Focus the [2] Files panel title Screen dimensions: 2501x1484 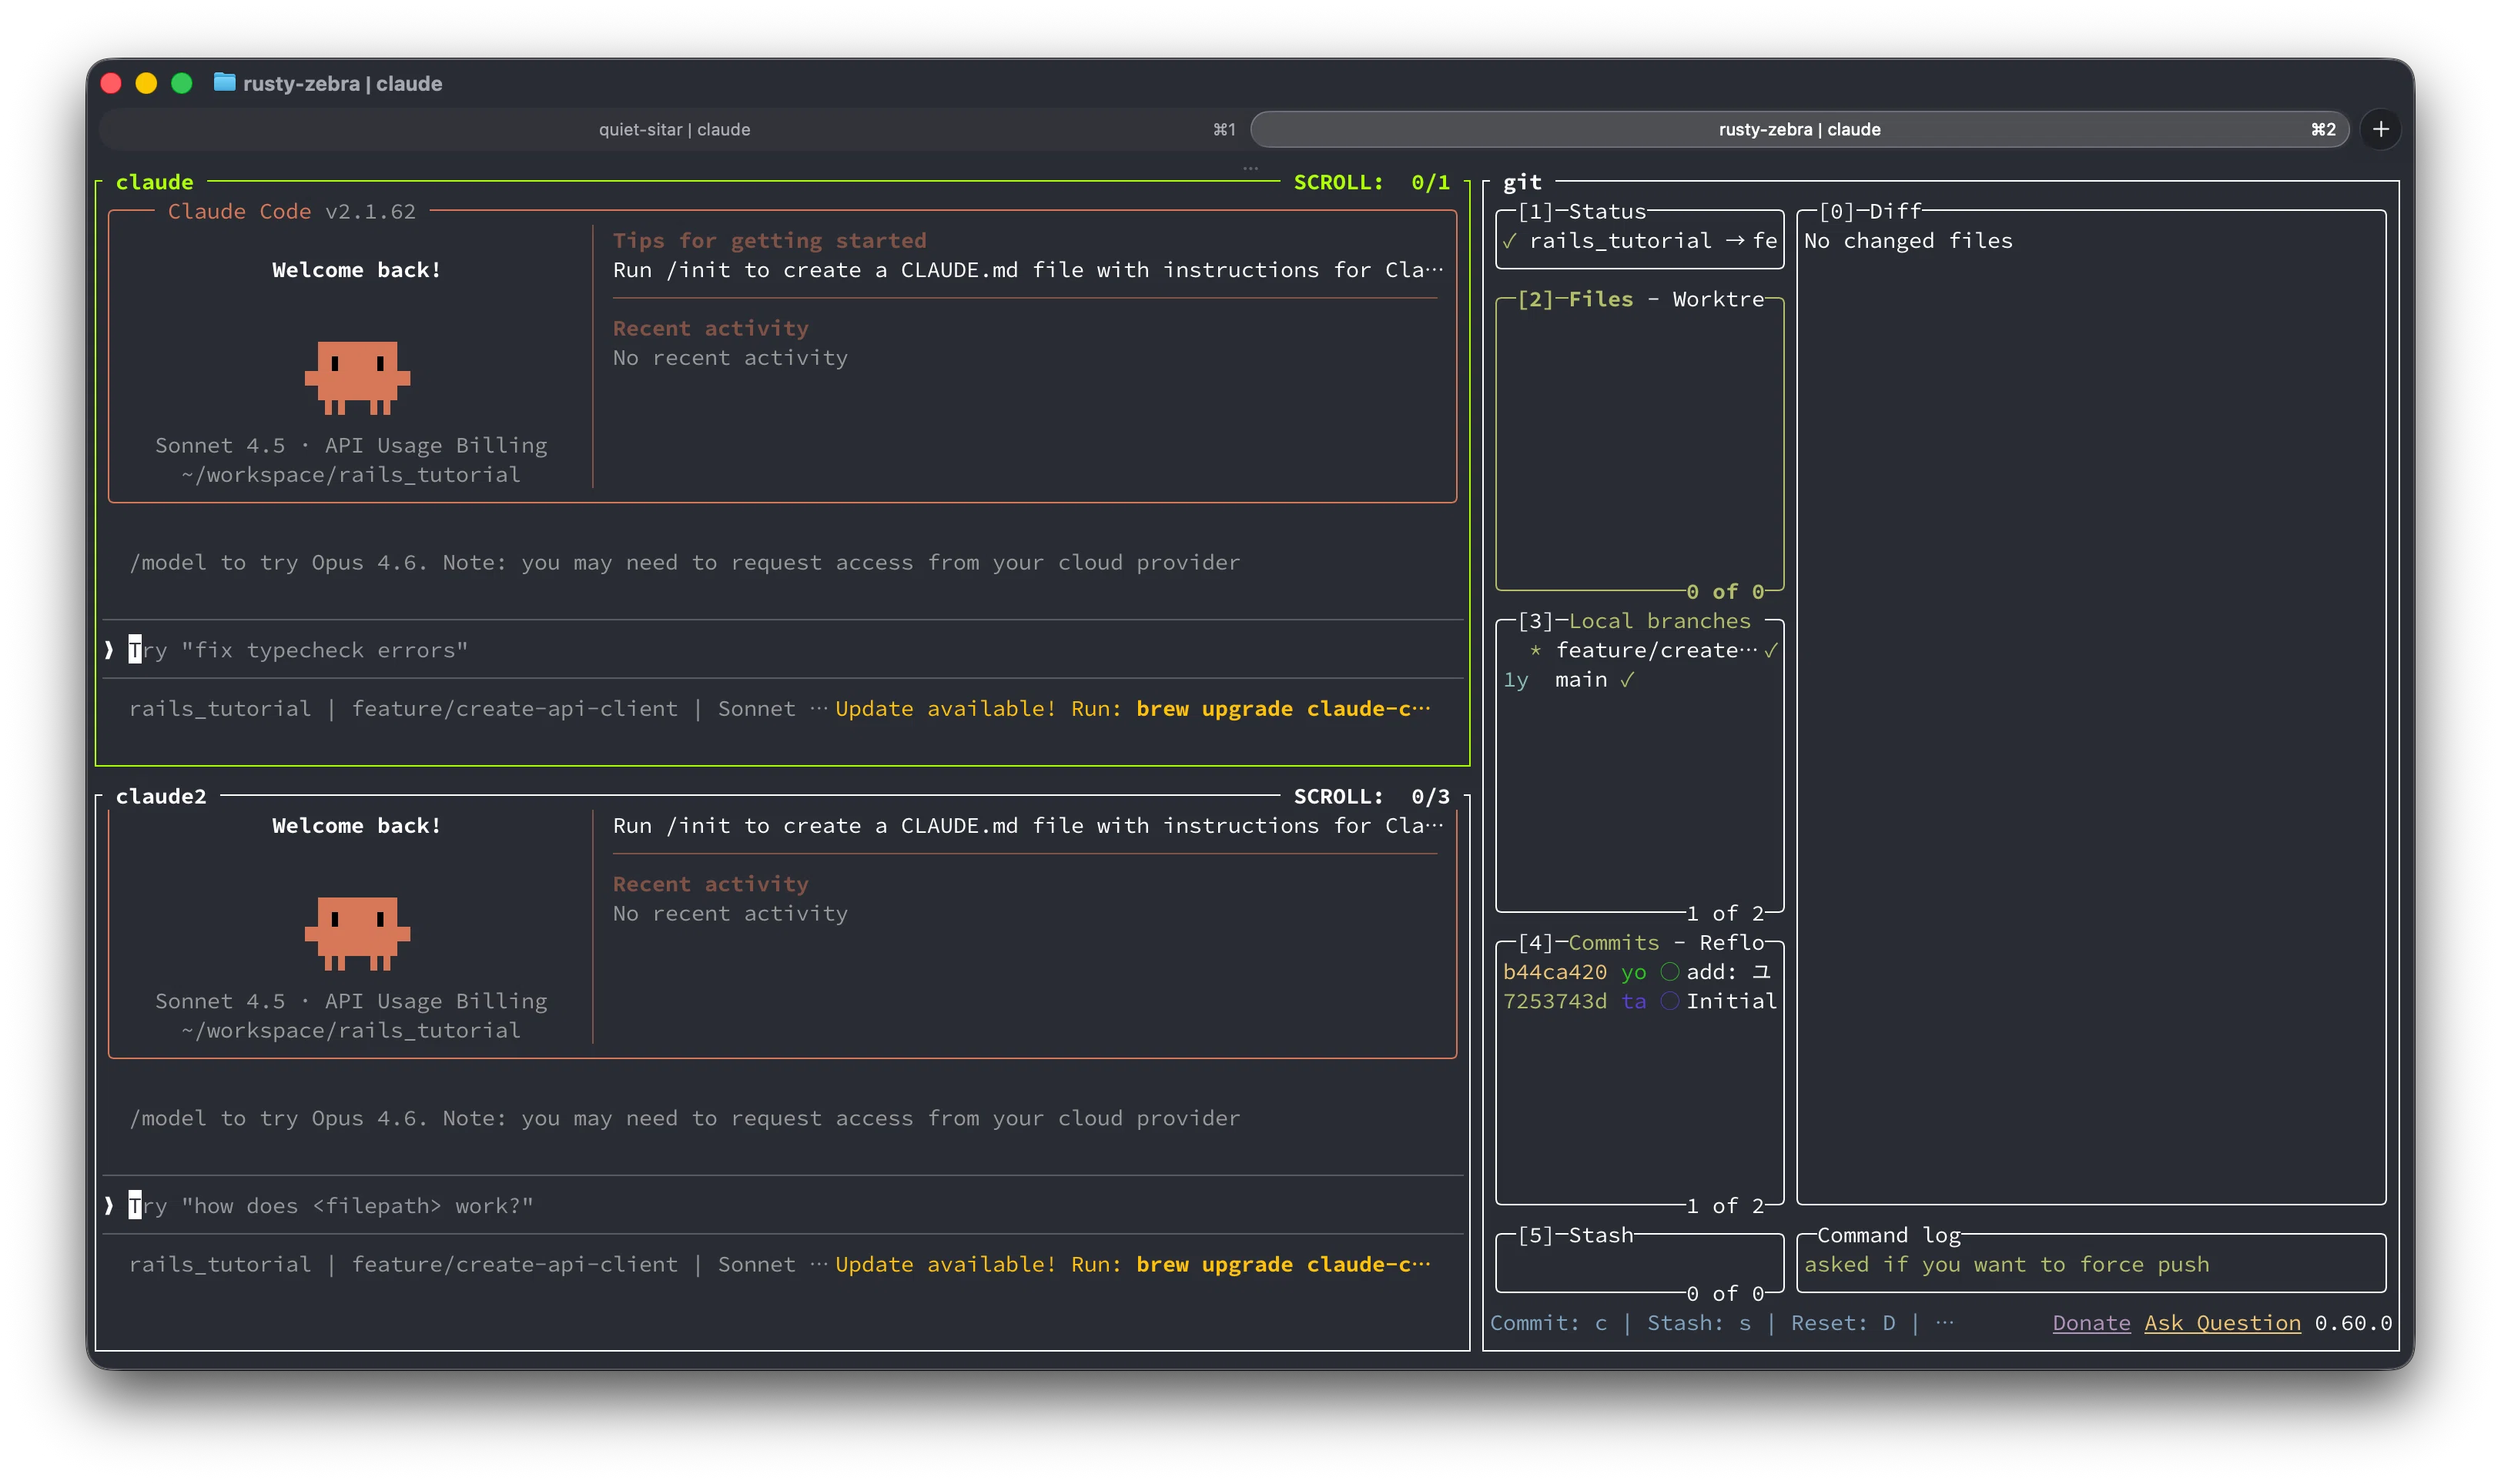click(x=1575, y=299)
